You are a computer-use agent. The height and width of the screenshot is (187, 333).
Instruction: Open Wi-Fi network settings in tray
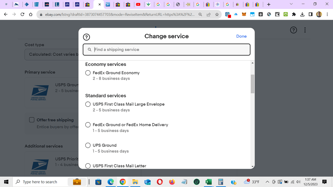(x=293, y=182)
